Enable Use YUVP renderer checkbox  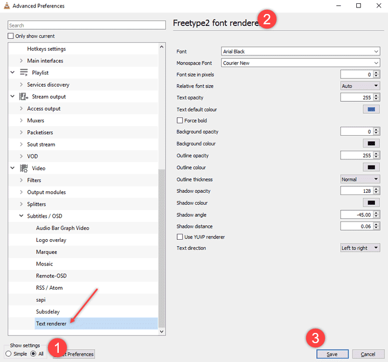click(x=179, y=237)
